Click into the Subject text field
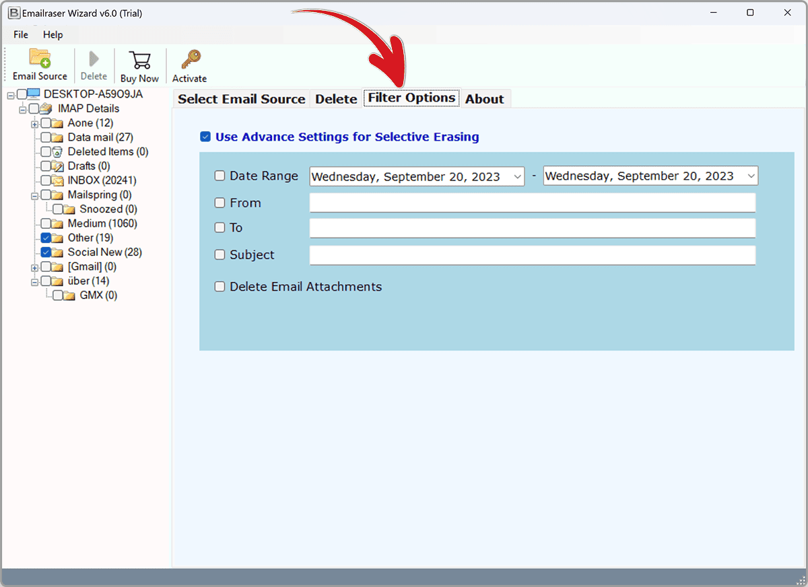This screenshot has height=587, width=808. click(x=533, y=255)
